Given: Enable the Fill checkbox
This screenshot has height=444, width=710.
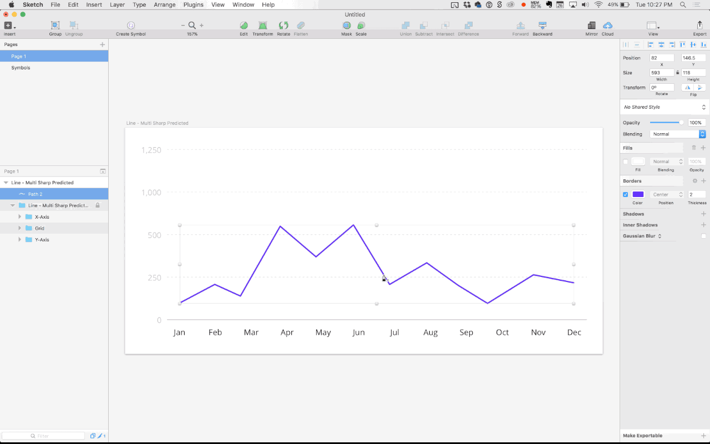Looking at the screenshot, I should point(626,162).
